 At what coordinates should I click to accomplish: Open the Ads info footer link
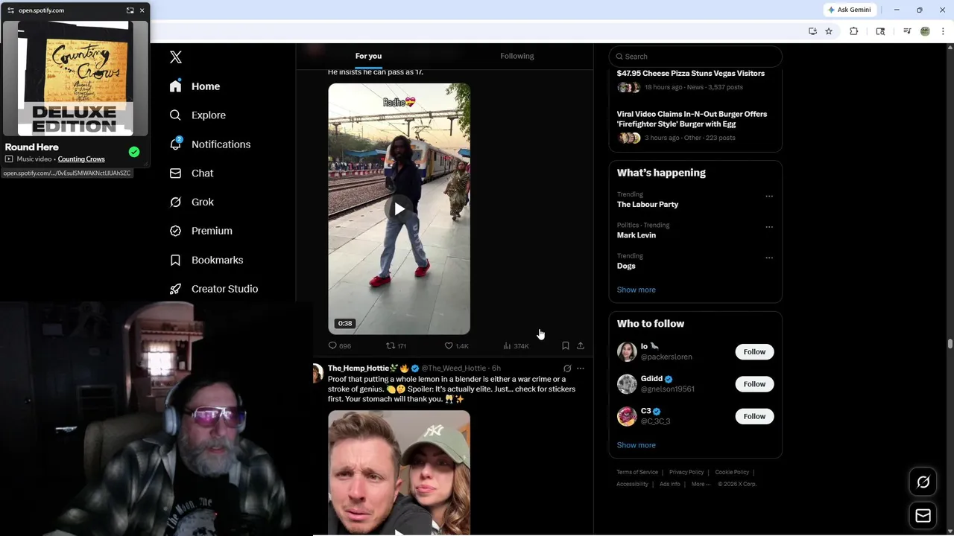(x=670, y=484)
